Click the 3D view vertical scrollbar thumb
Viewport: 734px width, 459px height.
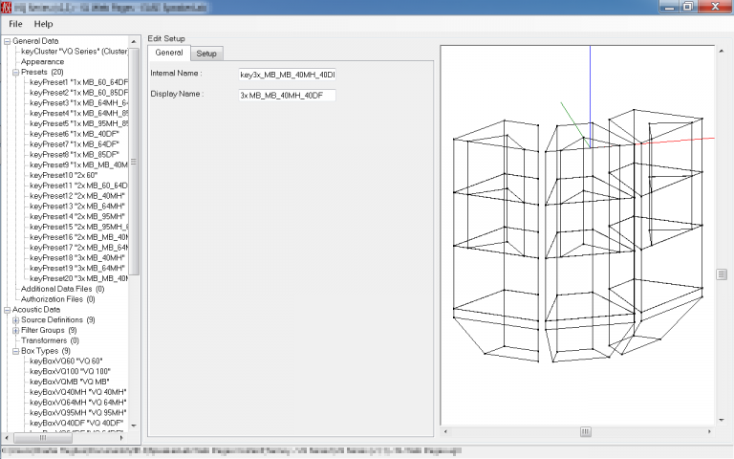722,274
